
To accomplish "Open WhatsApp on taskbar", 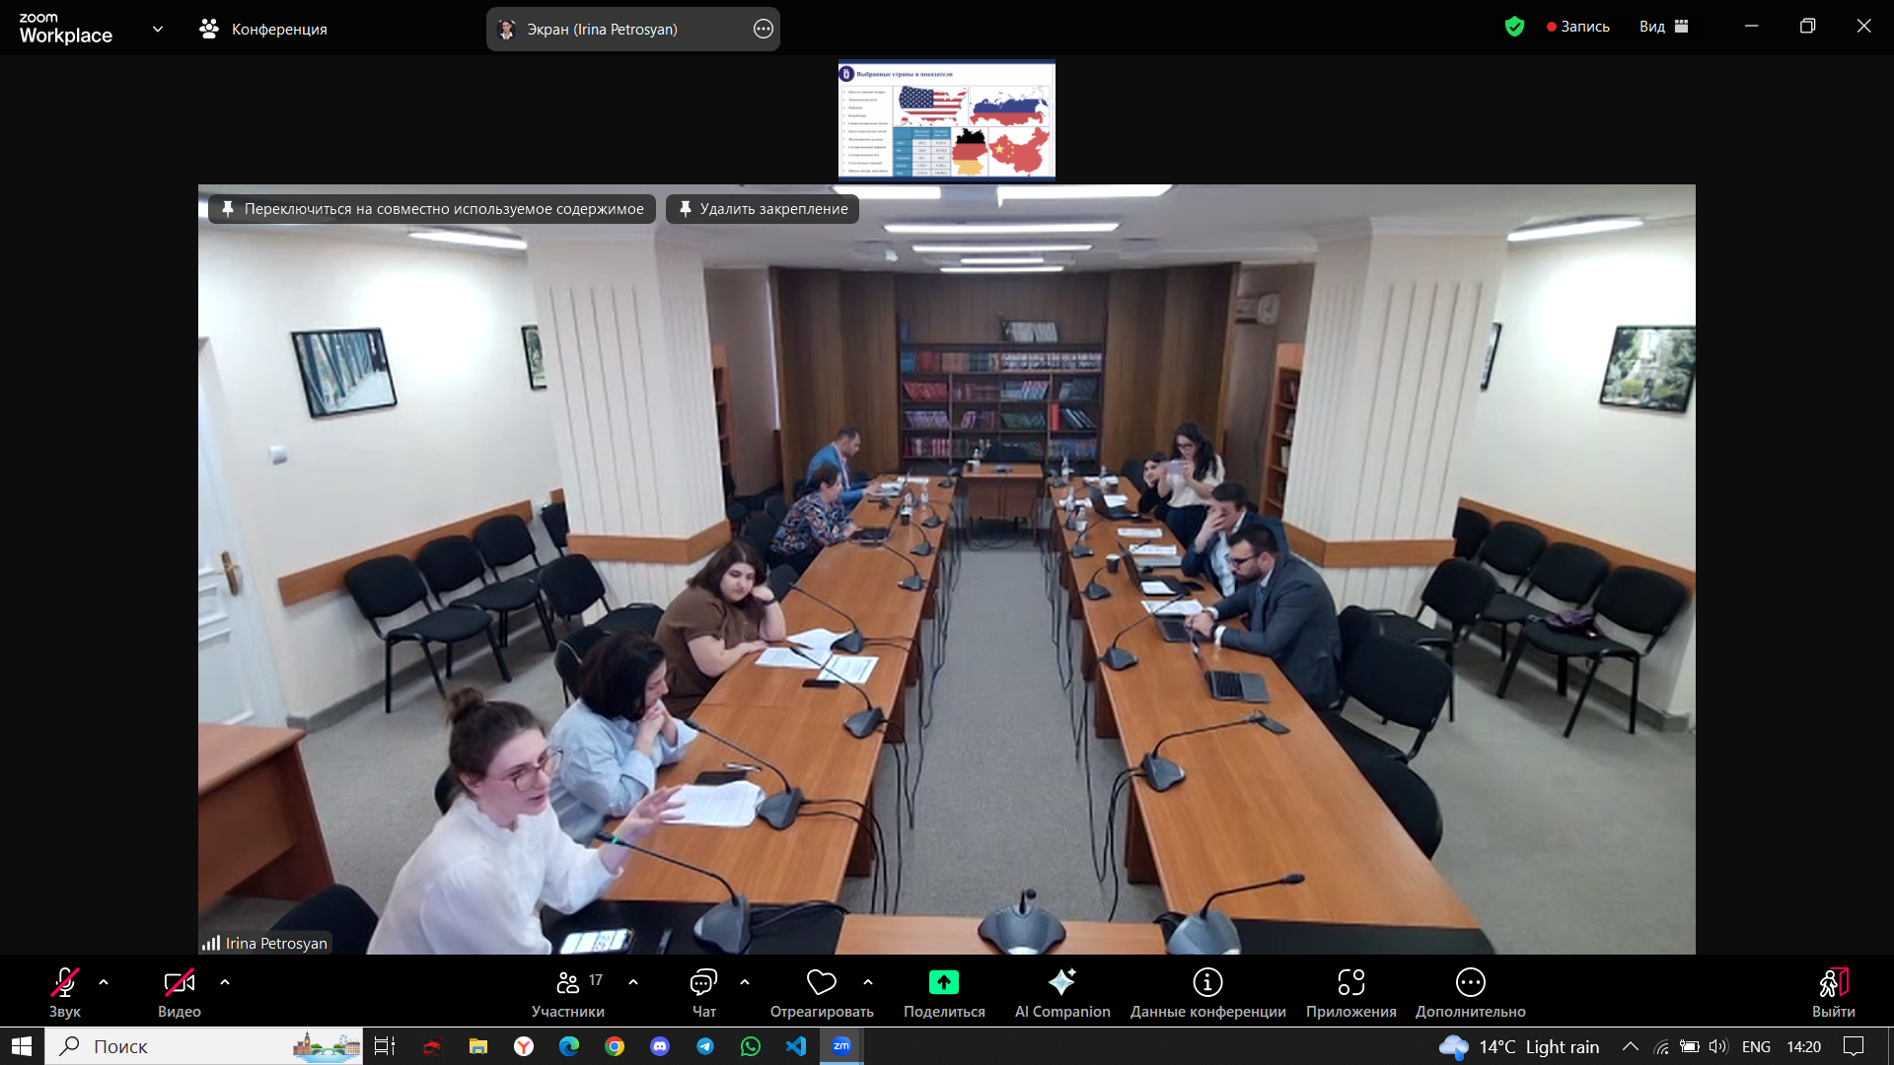I will tap(751, 1046).
